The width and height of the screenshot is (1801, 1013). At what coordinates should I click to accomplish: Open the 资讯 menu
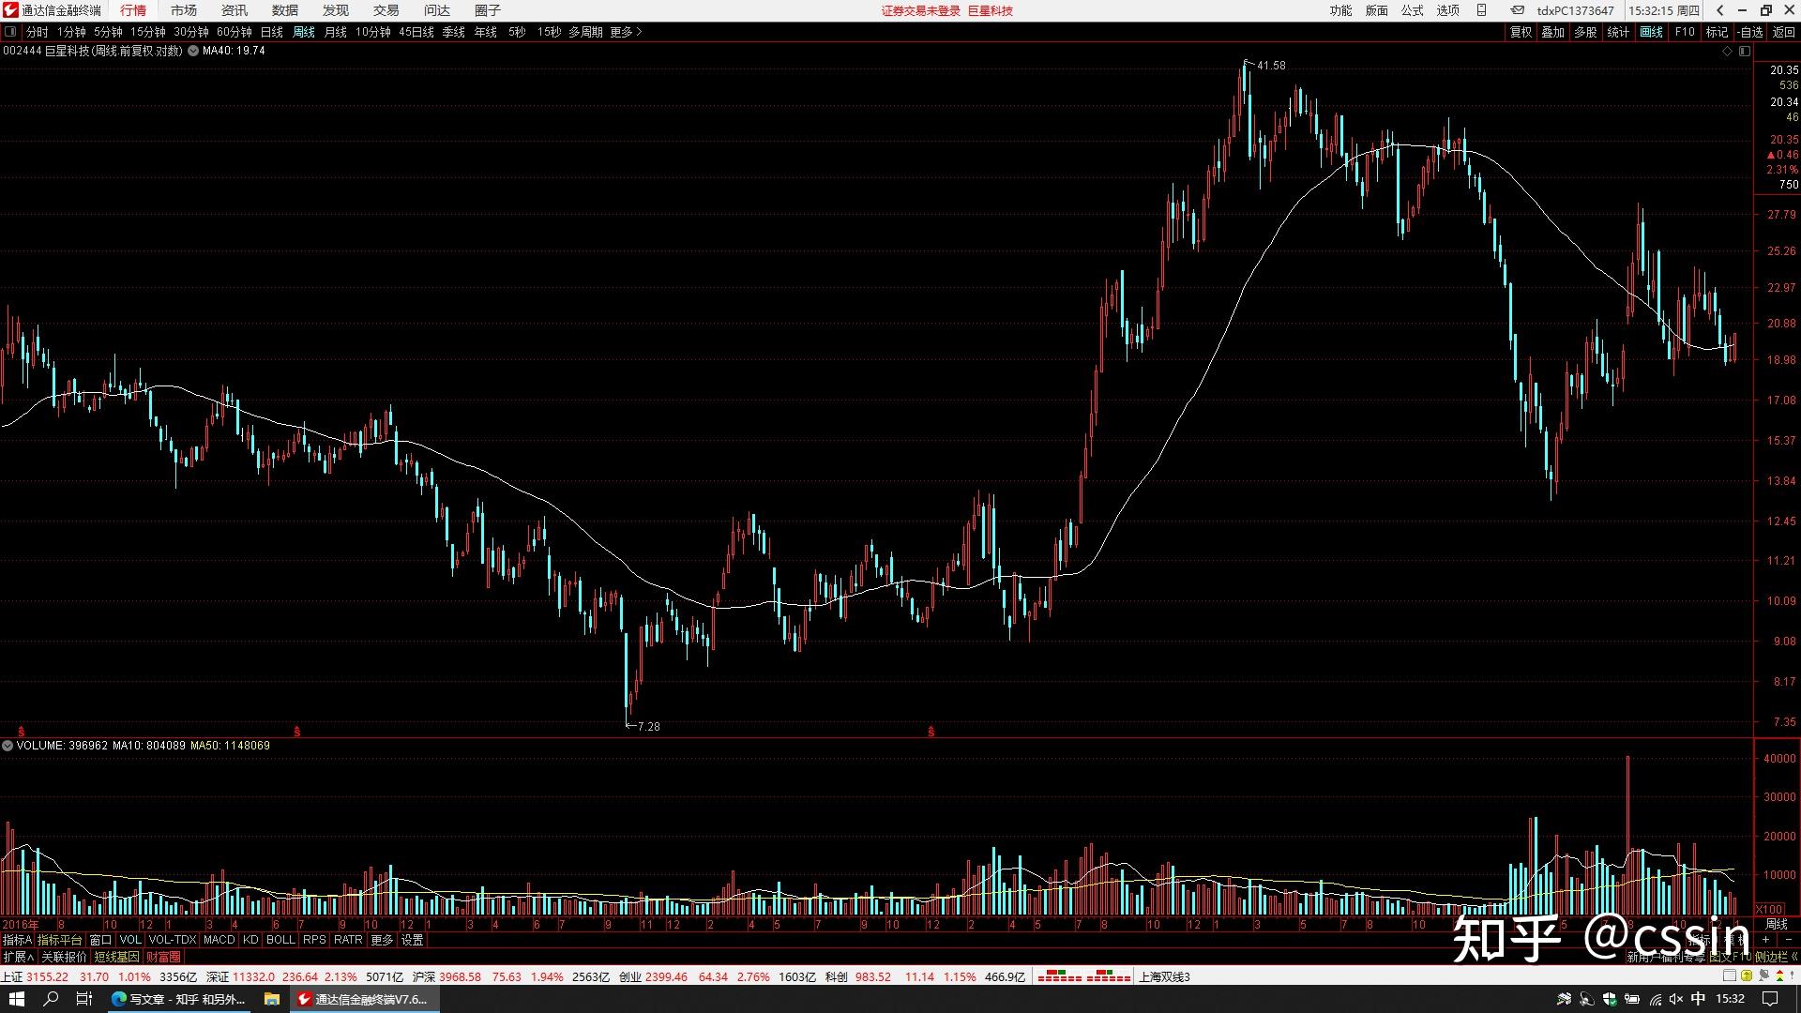pyautogui.click(x=235, y=10)
